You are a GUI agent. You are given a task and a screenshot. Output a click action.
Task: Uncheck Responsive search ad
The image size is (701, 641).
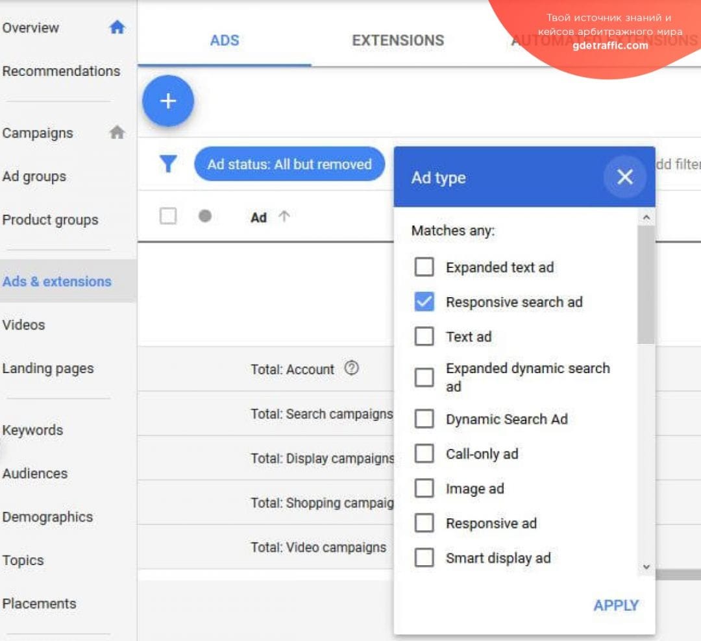click(x=424, y=302)
